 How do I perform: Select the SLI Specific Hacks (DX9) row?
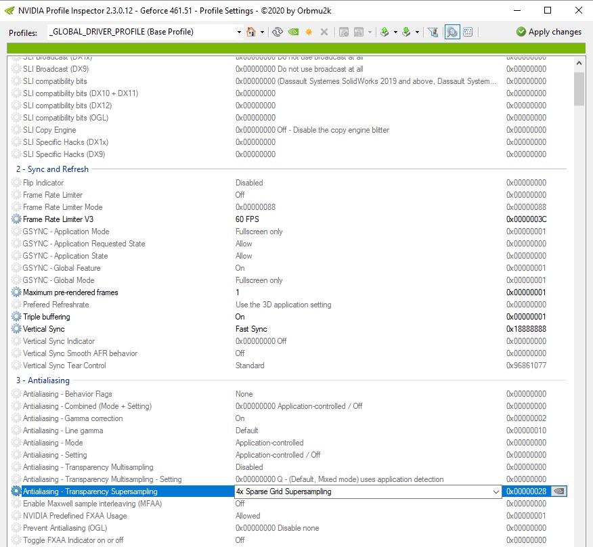(288, 154)
